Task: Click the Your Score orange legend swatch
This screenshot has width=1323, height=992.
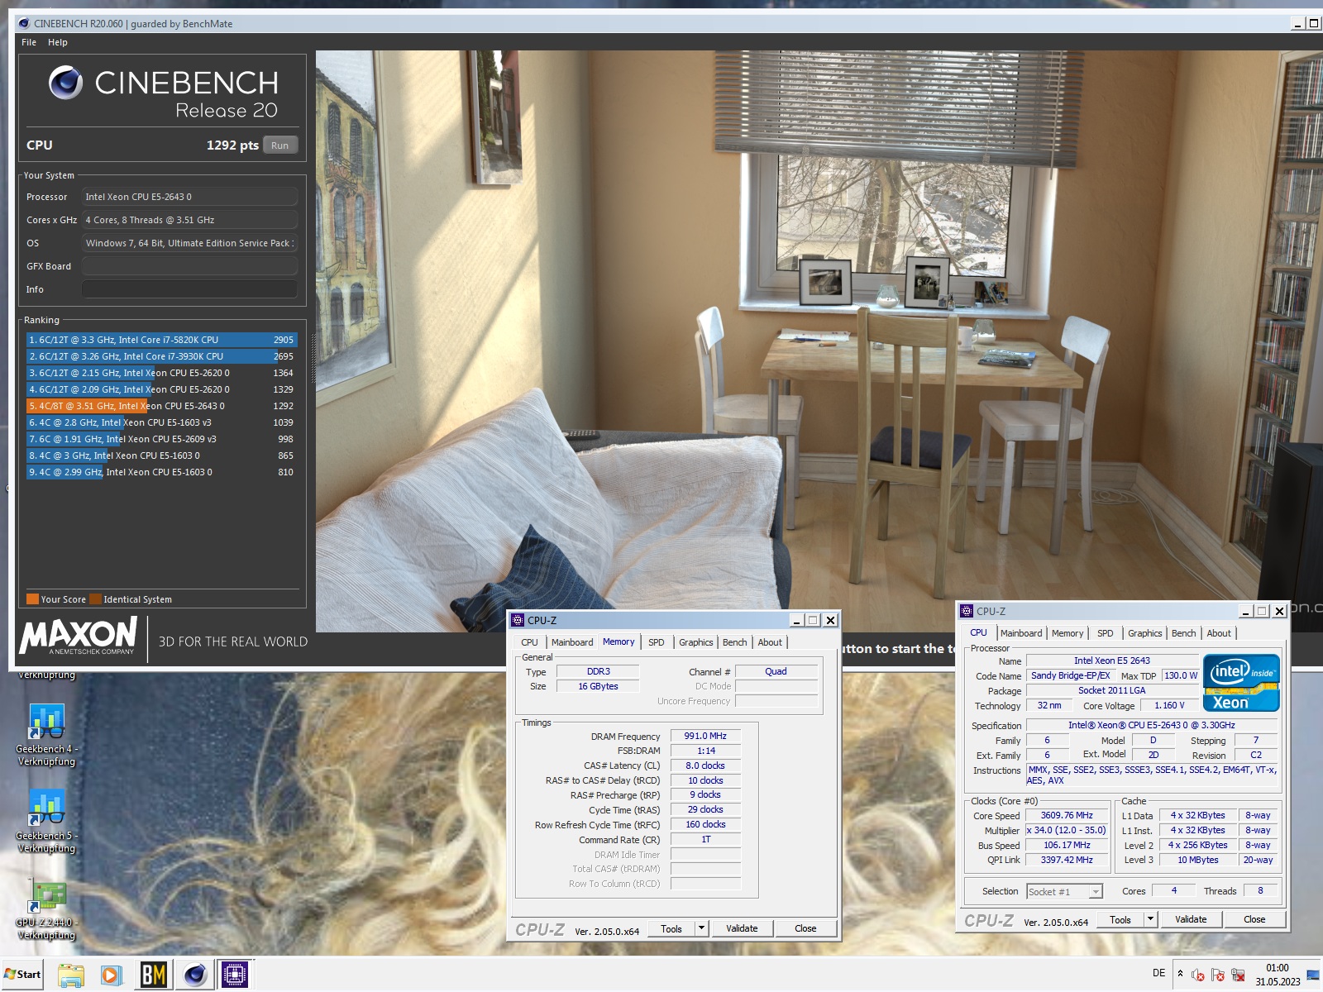Action: tap(33, 599)
